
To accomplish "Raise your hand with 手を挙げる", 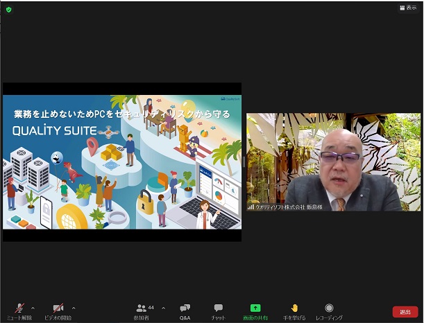I will [x=294, y=312].
